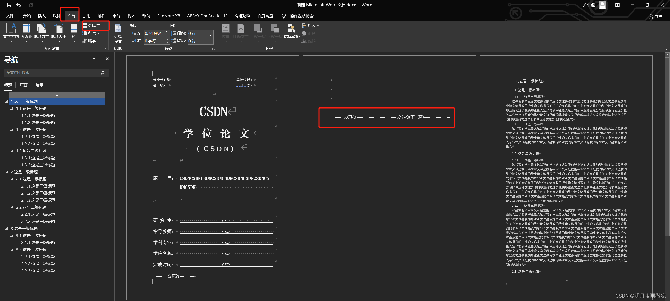The height and width of the screenshot is (301, 670).
Task: Switch to the Pages (页面) navigation tab
Action: click(24, 85)
